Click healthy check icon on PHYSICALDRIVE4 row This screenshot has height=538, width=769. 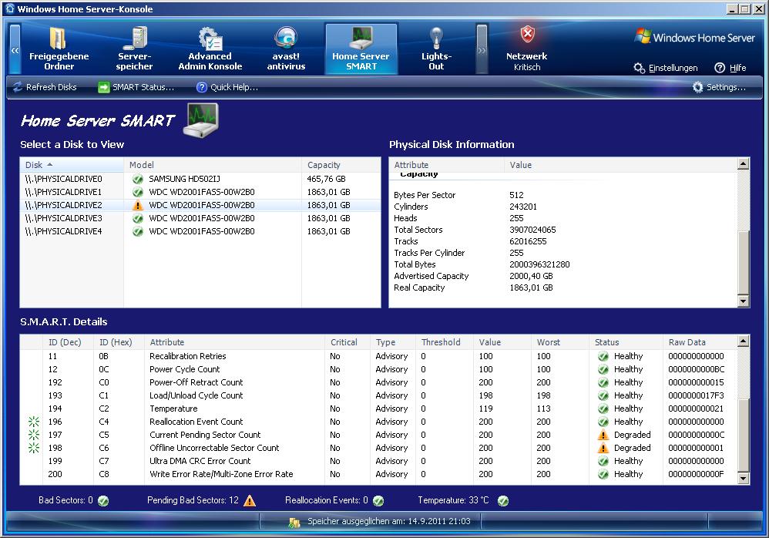tap(138, 231)
